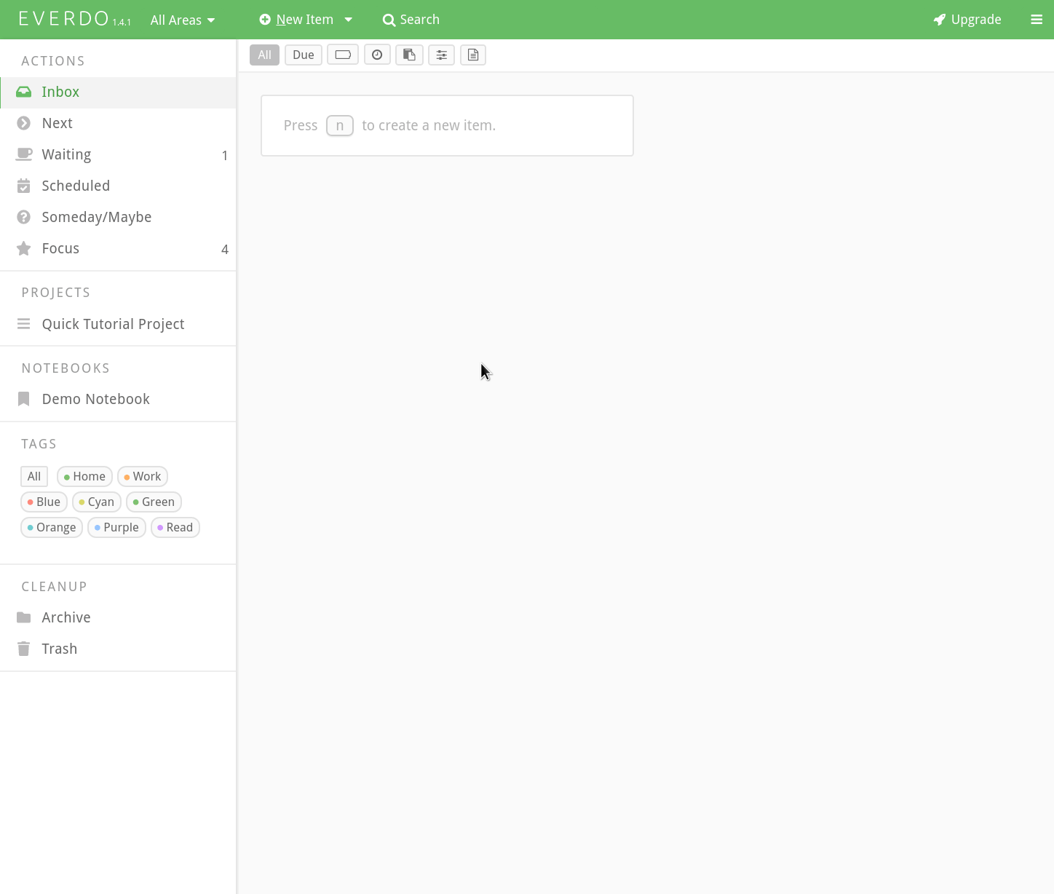Screen dimensions: 1054x894
Task: Click the notes document filter icon
Action: pyautogui.click(x=473, y=55)
